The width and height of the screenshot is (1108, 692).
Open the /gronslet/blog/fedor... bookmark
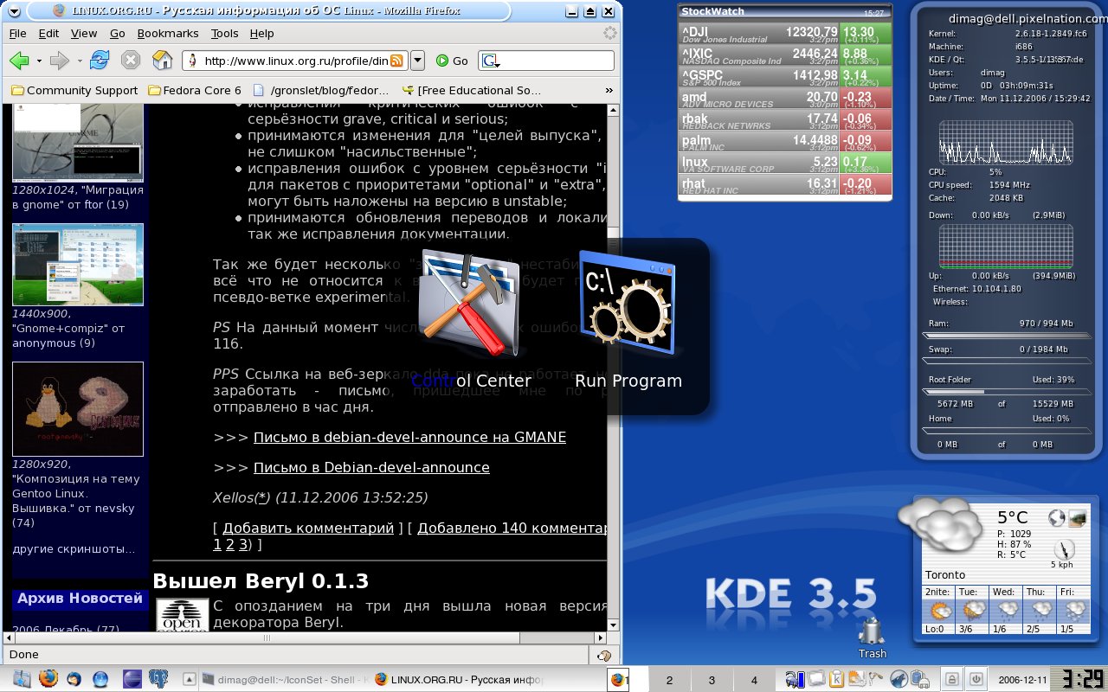tap(323, 90)
